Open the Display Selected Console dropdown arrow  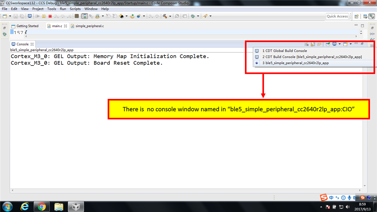[340, 44]
